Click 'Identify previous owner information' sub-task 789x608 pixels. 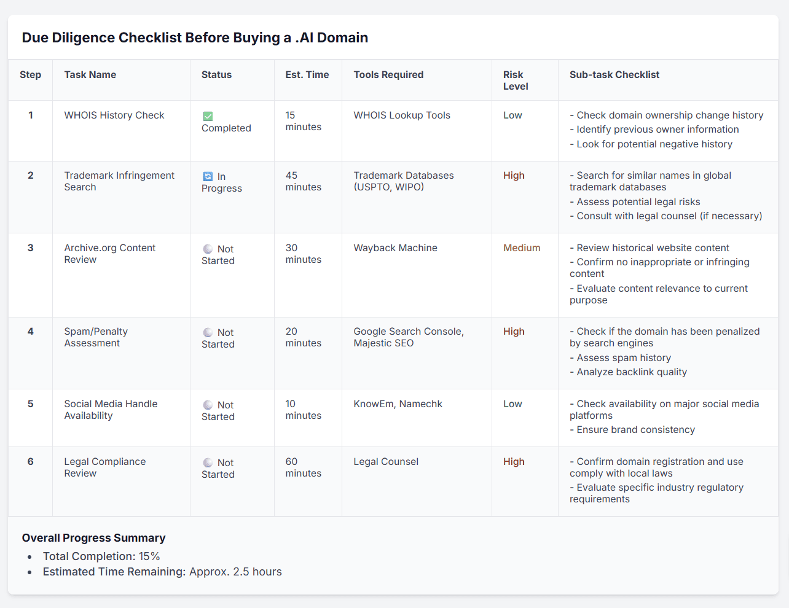pos(654,130)
